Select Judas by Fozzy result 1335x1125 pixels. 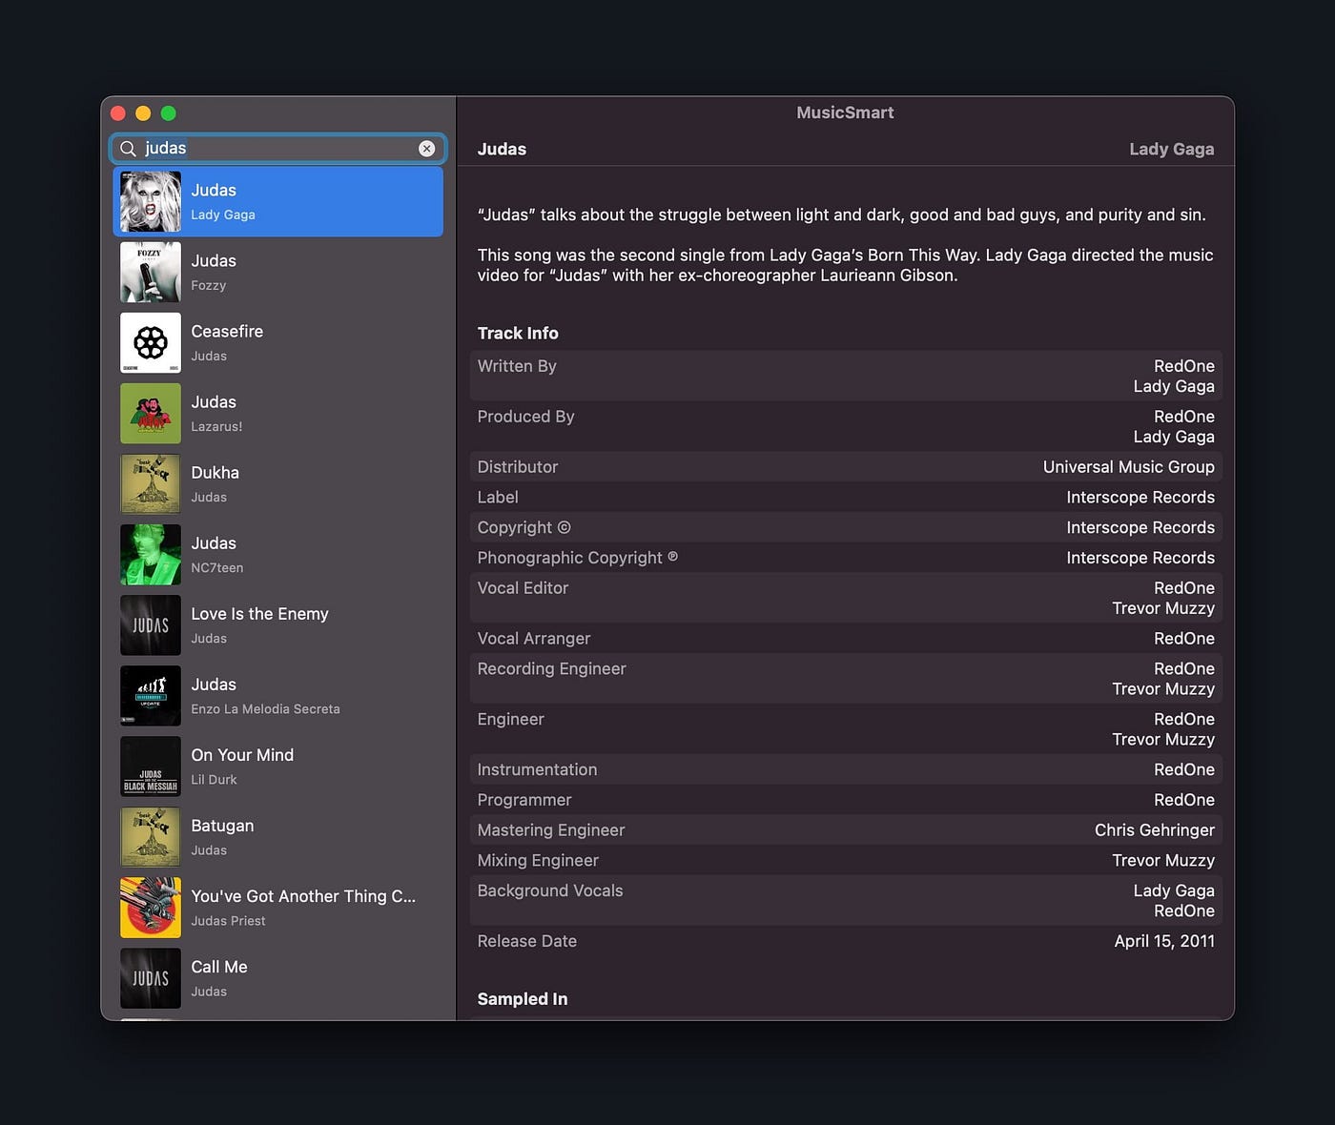coord(277,273)
